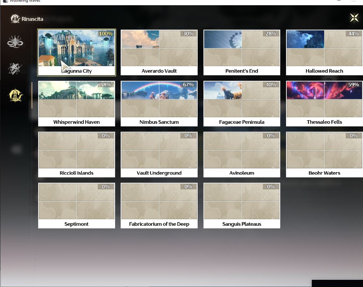Viewport: 363px width, 287px height.
Task: Close the exploration panel with the X icon
Action: click(354, 18)
